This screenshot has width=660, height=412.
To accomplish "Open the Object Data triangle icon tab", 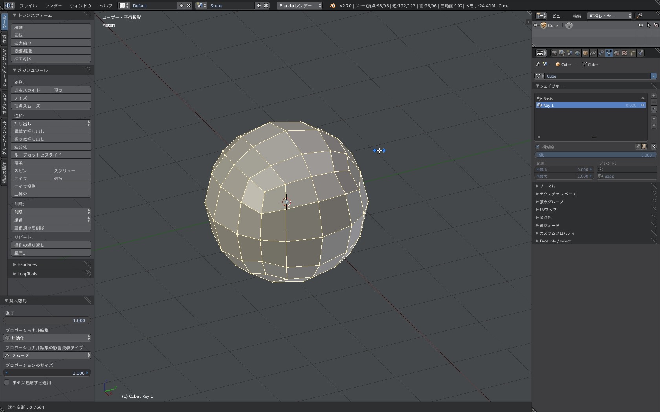I will tap(609, 53).
